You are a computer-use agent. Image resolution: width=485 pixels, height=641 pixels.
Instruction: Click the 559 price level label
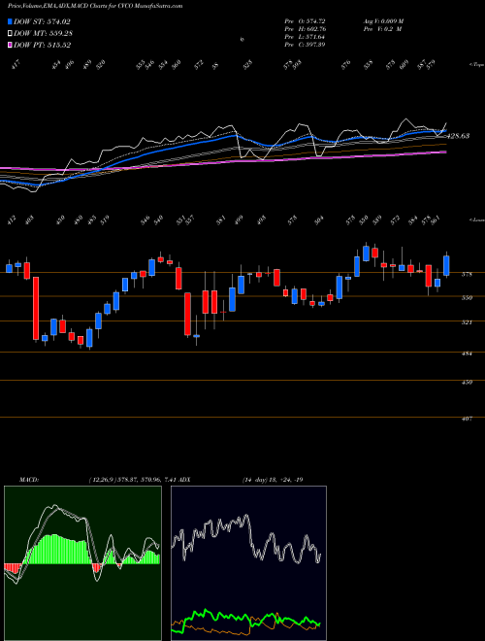467,298
